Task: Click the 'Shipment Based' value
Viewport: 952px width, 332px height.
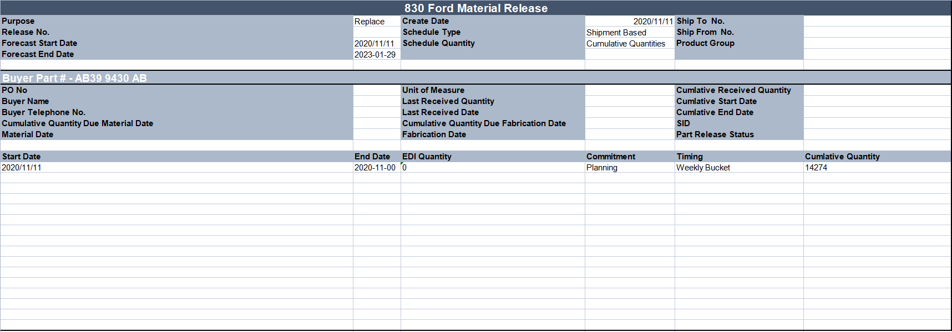Action: tap(630, 32)
